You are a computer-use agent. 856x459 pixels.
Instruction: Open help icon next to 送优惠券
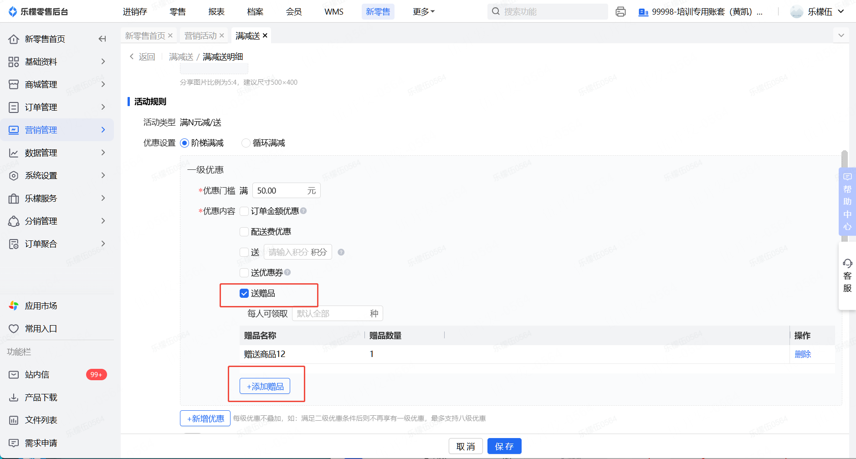click(x=287, y=272)
